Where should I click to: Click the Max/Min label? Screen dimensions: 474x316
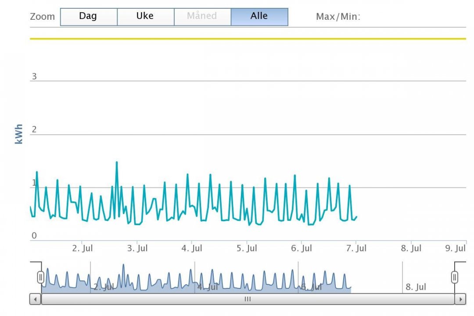tap(338, 17)
